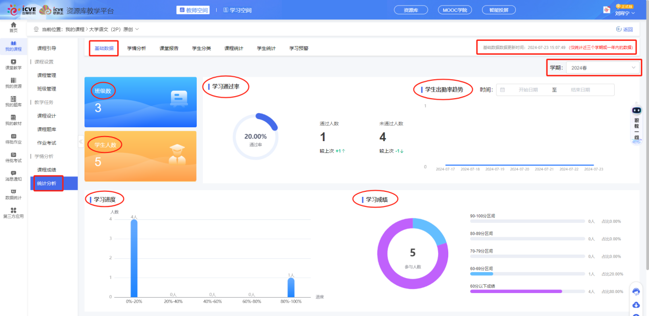Open 第三方应用 apps icon
Image resolution: width=649 pixels, height=316 pixels.
[13, 213]
